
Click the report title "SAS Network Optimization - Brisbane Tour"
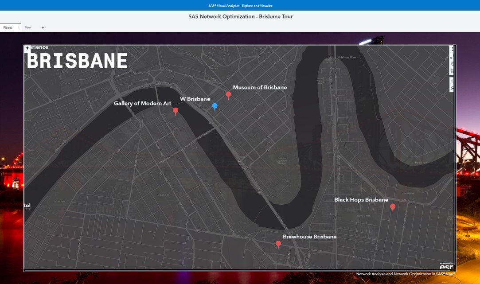point(240,16)
